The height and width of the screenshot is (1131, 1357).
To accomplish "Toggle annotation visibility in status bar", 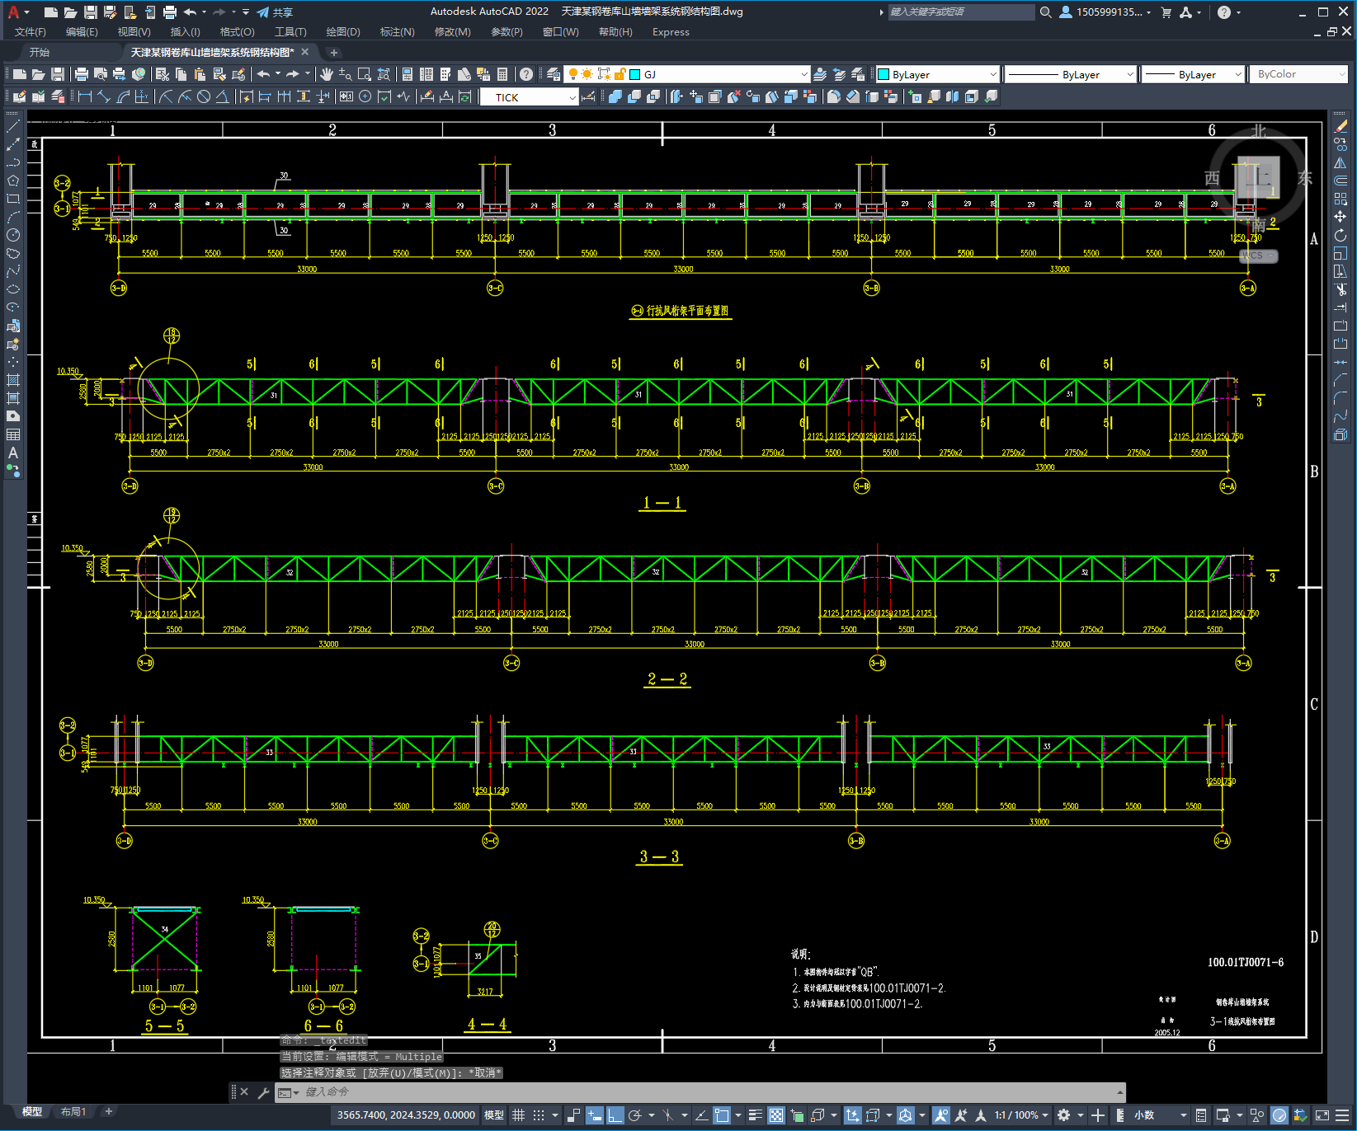I will click(x=941, y=1115).
